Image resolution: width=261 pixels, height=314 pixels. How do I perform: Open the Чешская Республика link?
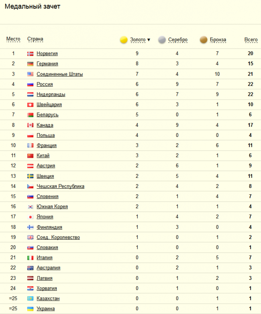pyautogui.click(x=61, y=186)
